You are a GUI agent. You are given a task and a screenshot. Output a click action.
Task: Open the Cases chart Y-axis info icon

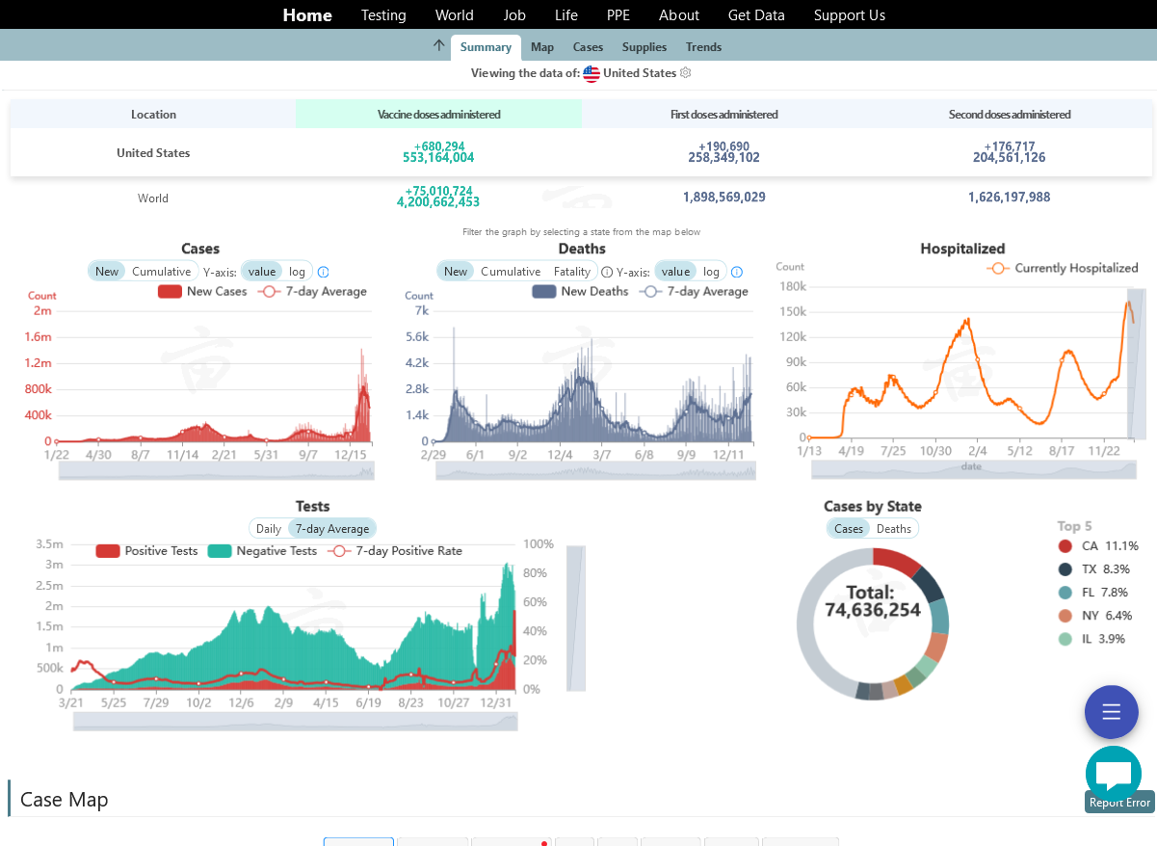[x=323, y=272]
